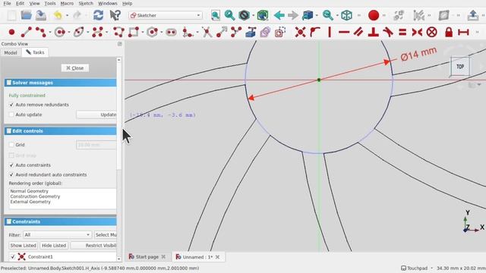Image resolution: width=486 pixels, height=273 pixels.
Task: Select the create circle tool
Action: 59,32
